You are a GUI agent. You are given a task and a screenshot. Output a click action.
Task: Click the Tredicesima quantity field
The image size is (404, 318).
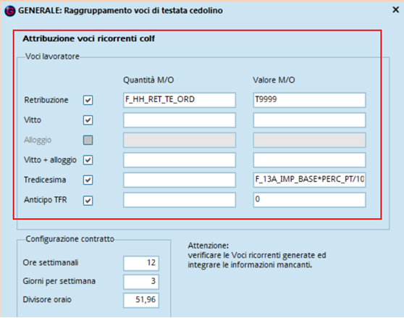180,180
